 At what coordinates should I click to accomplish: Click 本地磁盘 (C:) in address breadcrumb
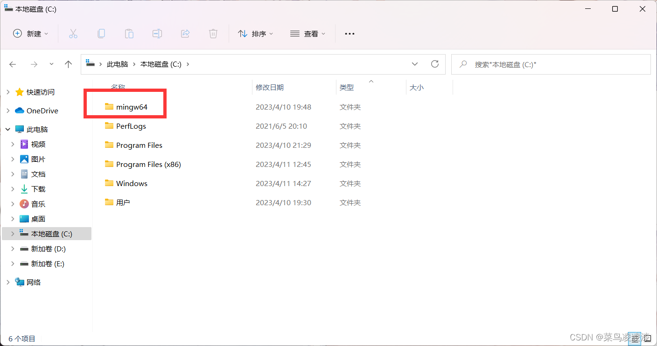point(161,64)
